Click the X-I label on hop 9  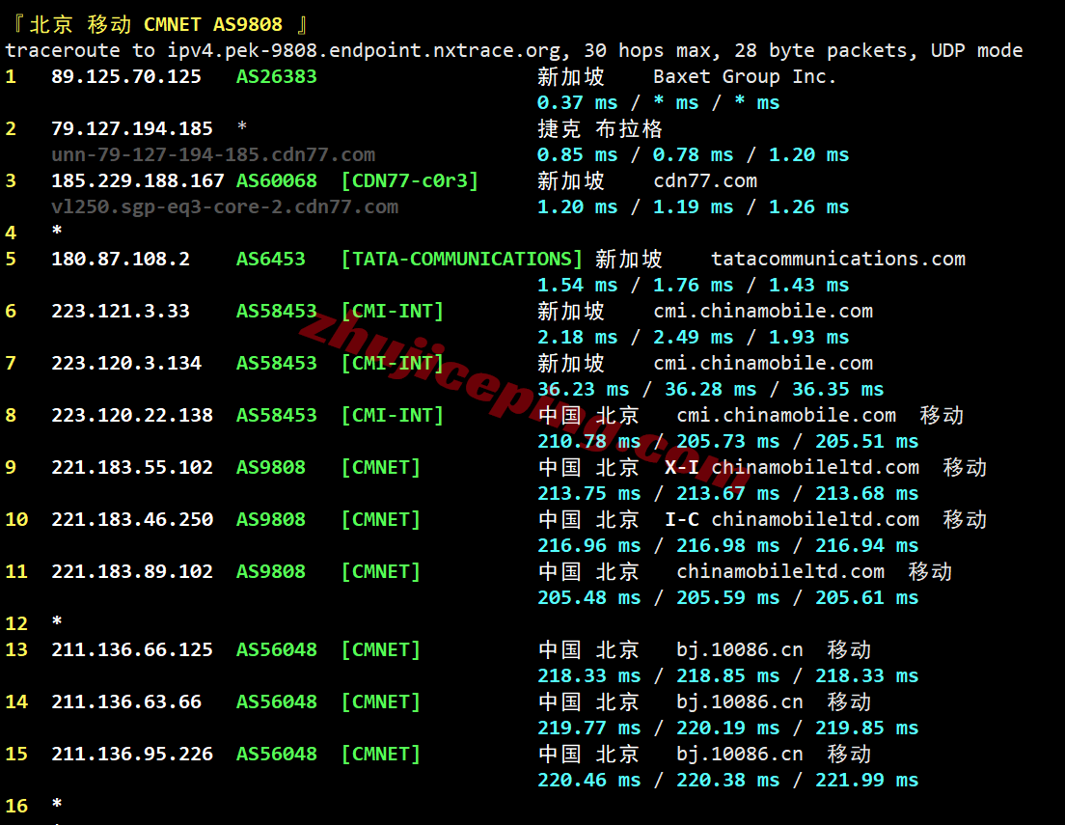tap(681, 468)
